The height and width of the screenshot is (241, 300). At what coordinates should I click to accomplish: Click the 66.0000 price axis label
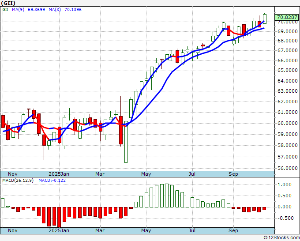click(288, 60)
